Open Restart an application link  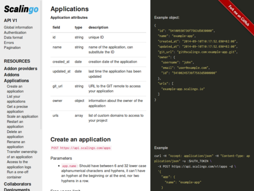coord(15,124)
